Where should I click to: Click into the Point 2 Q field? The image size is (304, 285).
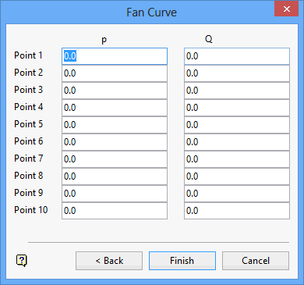237,73
